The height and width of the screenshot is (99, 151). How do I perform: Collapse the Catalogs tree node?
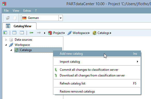(x=11, y=50)
